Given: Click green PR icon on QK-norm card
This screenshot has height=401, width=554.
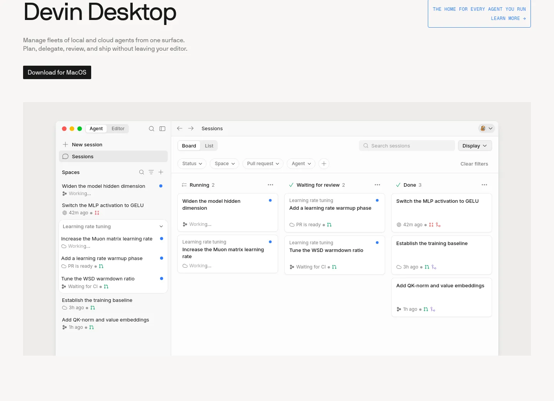Looking at the screenshot, I should (426, 309).
